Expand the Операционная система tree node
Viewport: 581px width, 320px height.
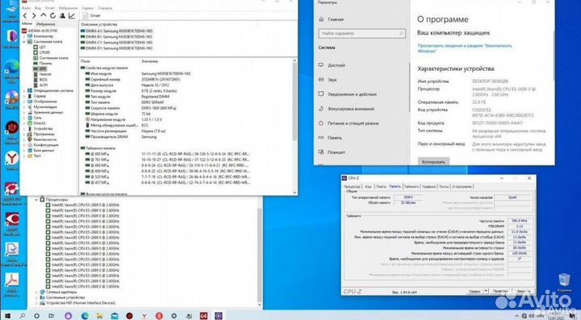[x=24, y=90]
